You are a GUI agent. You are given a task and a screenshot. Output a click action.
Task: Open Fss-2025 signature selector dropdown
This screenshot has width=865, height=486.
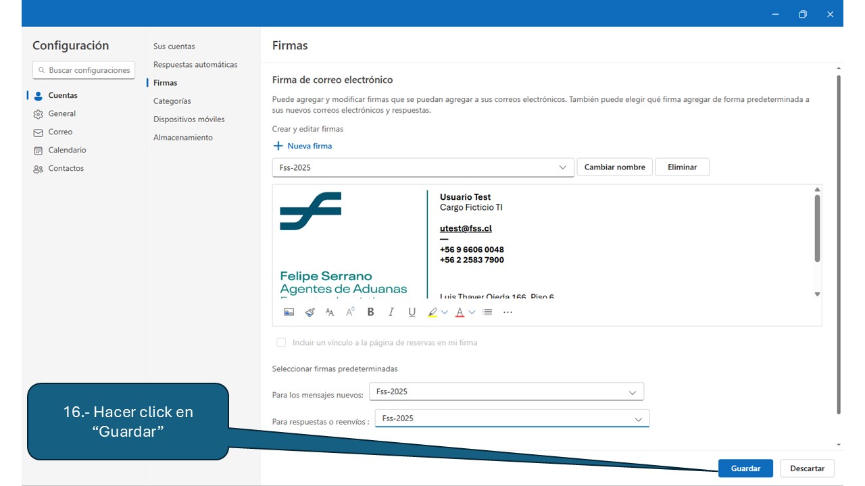coord(423,167)
